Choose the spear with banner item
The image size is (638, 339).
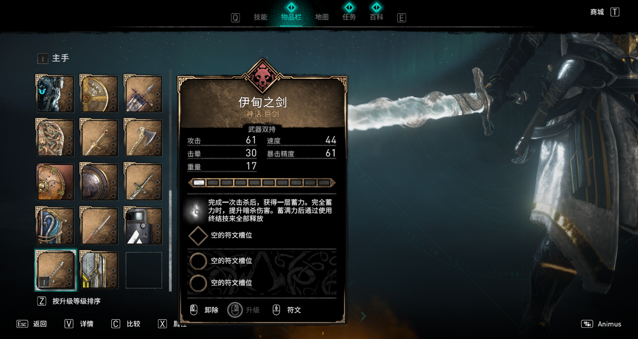pyautogui.click(x=143, y=94)
